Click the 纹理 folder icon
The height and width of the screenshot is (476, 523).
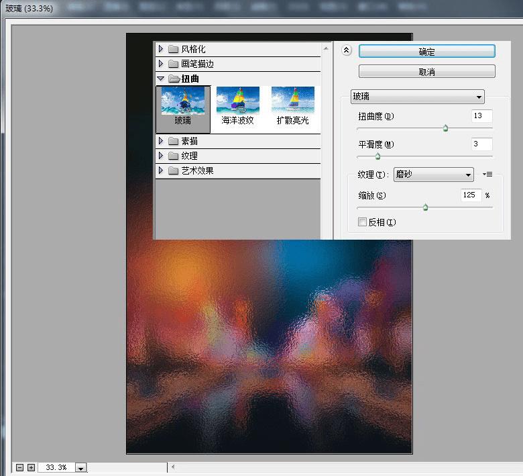click(173, 156)
